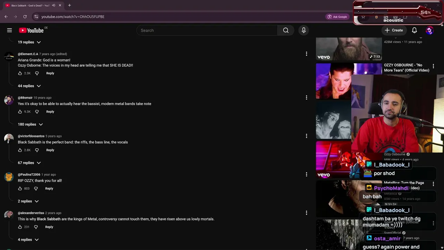View site information icon in address bar
Image resolution: width=444 pixels, height=250 pixels.
point(36,17)
